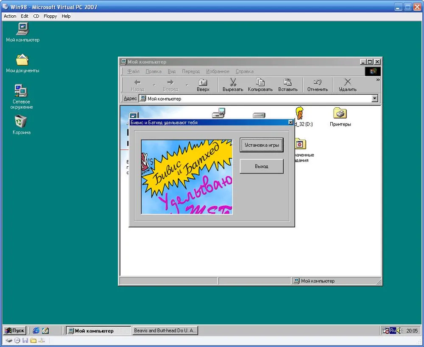Select the Сетевое окружение desktop icon
The height and width of the screenshot is (347, 424).
pyautogui.click(x=21, y=91)
